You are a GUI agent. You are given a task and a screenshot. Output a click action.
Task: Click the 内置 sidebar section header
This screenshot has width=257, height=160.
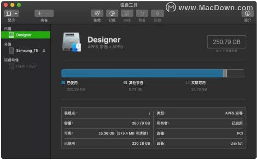(8, 29)
